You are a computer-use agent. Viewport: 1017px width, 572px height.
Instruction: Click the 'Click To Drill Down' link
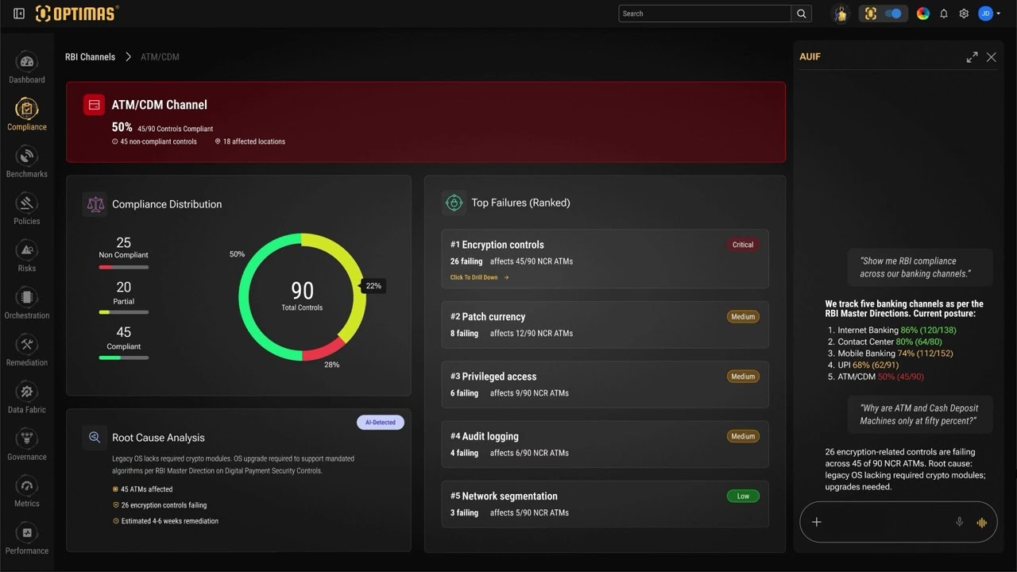click(479, 277)
